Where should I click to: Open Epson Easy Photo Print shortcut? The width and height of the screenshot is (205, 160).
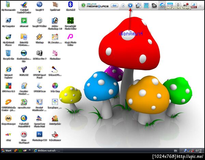[40, 121]
